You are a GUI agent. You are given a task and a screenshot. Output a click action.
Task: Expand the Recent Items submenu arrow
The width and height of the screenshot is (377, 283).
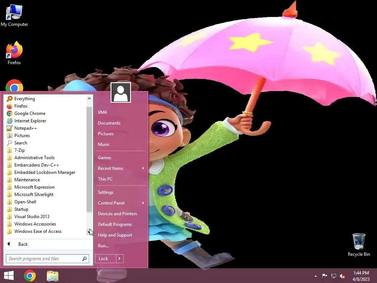[x=143, y=168]
